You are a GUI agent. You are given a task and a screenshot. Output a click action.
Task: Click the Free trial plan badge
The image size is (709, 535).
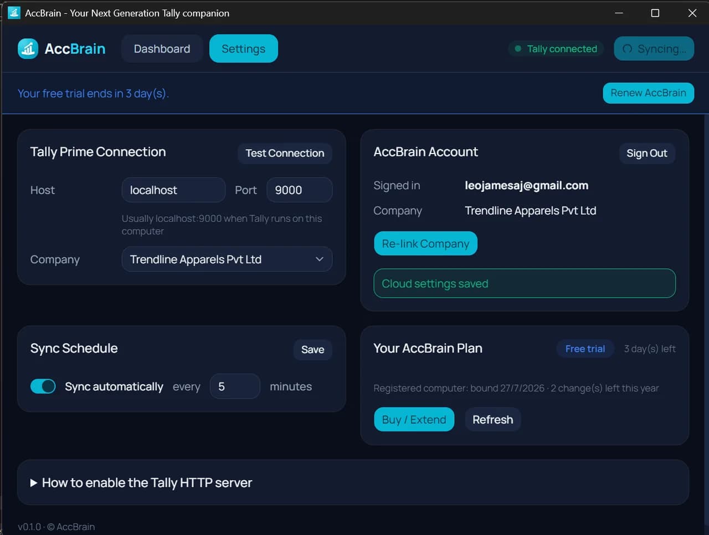pos(585,349)
